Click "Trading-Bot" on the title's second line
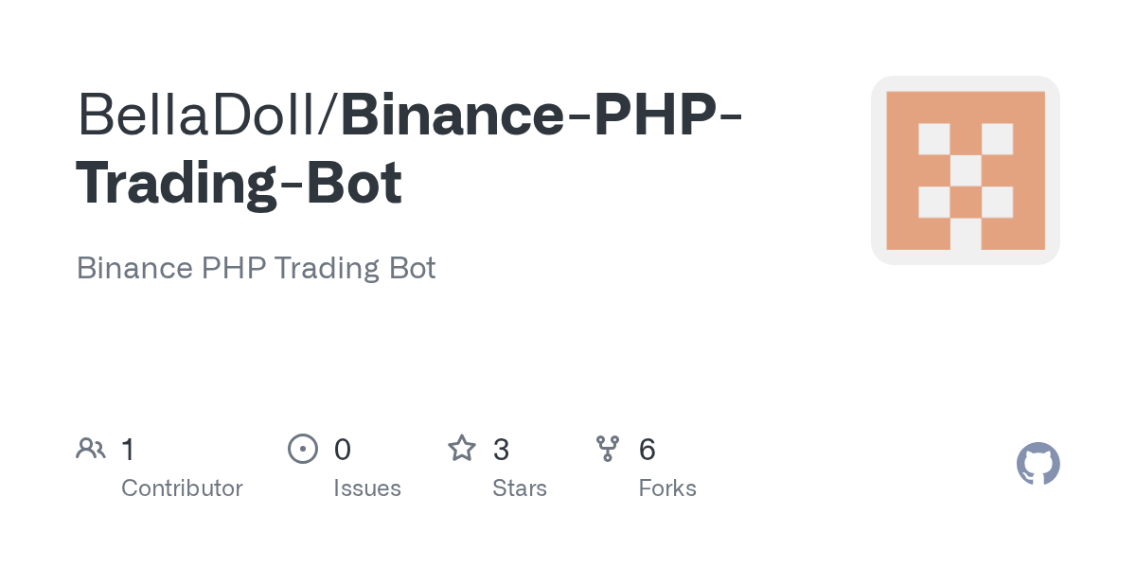Viewport: 1136px width, 568px height. pyautogui.click(x=239, y=183)
